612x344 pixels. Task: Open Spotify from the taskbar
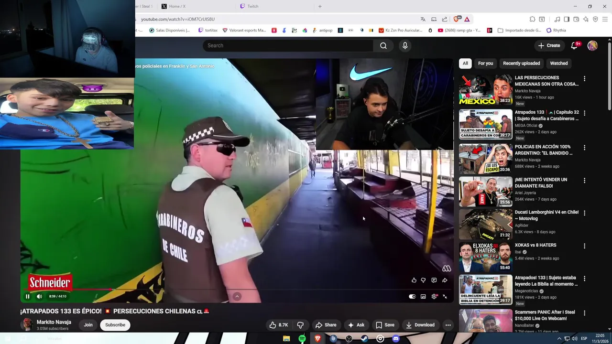point(302,339)
